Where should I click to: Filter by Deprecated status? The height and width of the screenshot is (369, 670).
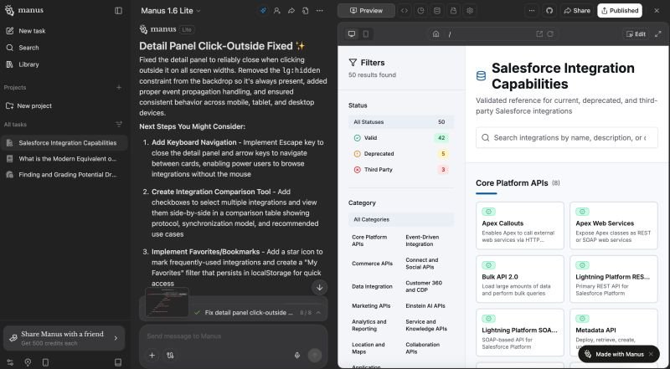tap(401, 154)
